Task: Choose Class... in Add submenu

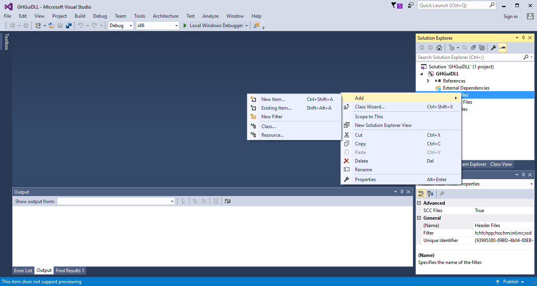Action: tap(294, 126)
